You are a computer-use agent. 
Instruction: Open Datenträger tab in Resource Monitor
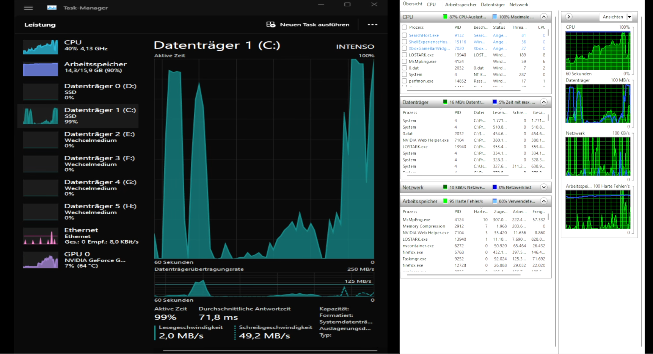(x=493, y=5)
